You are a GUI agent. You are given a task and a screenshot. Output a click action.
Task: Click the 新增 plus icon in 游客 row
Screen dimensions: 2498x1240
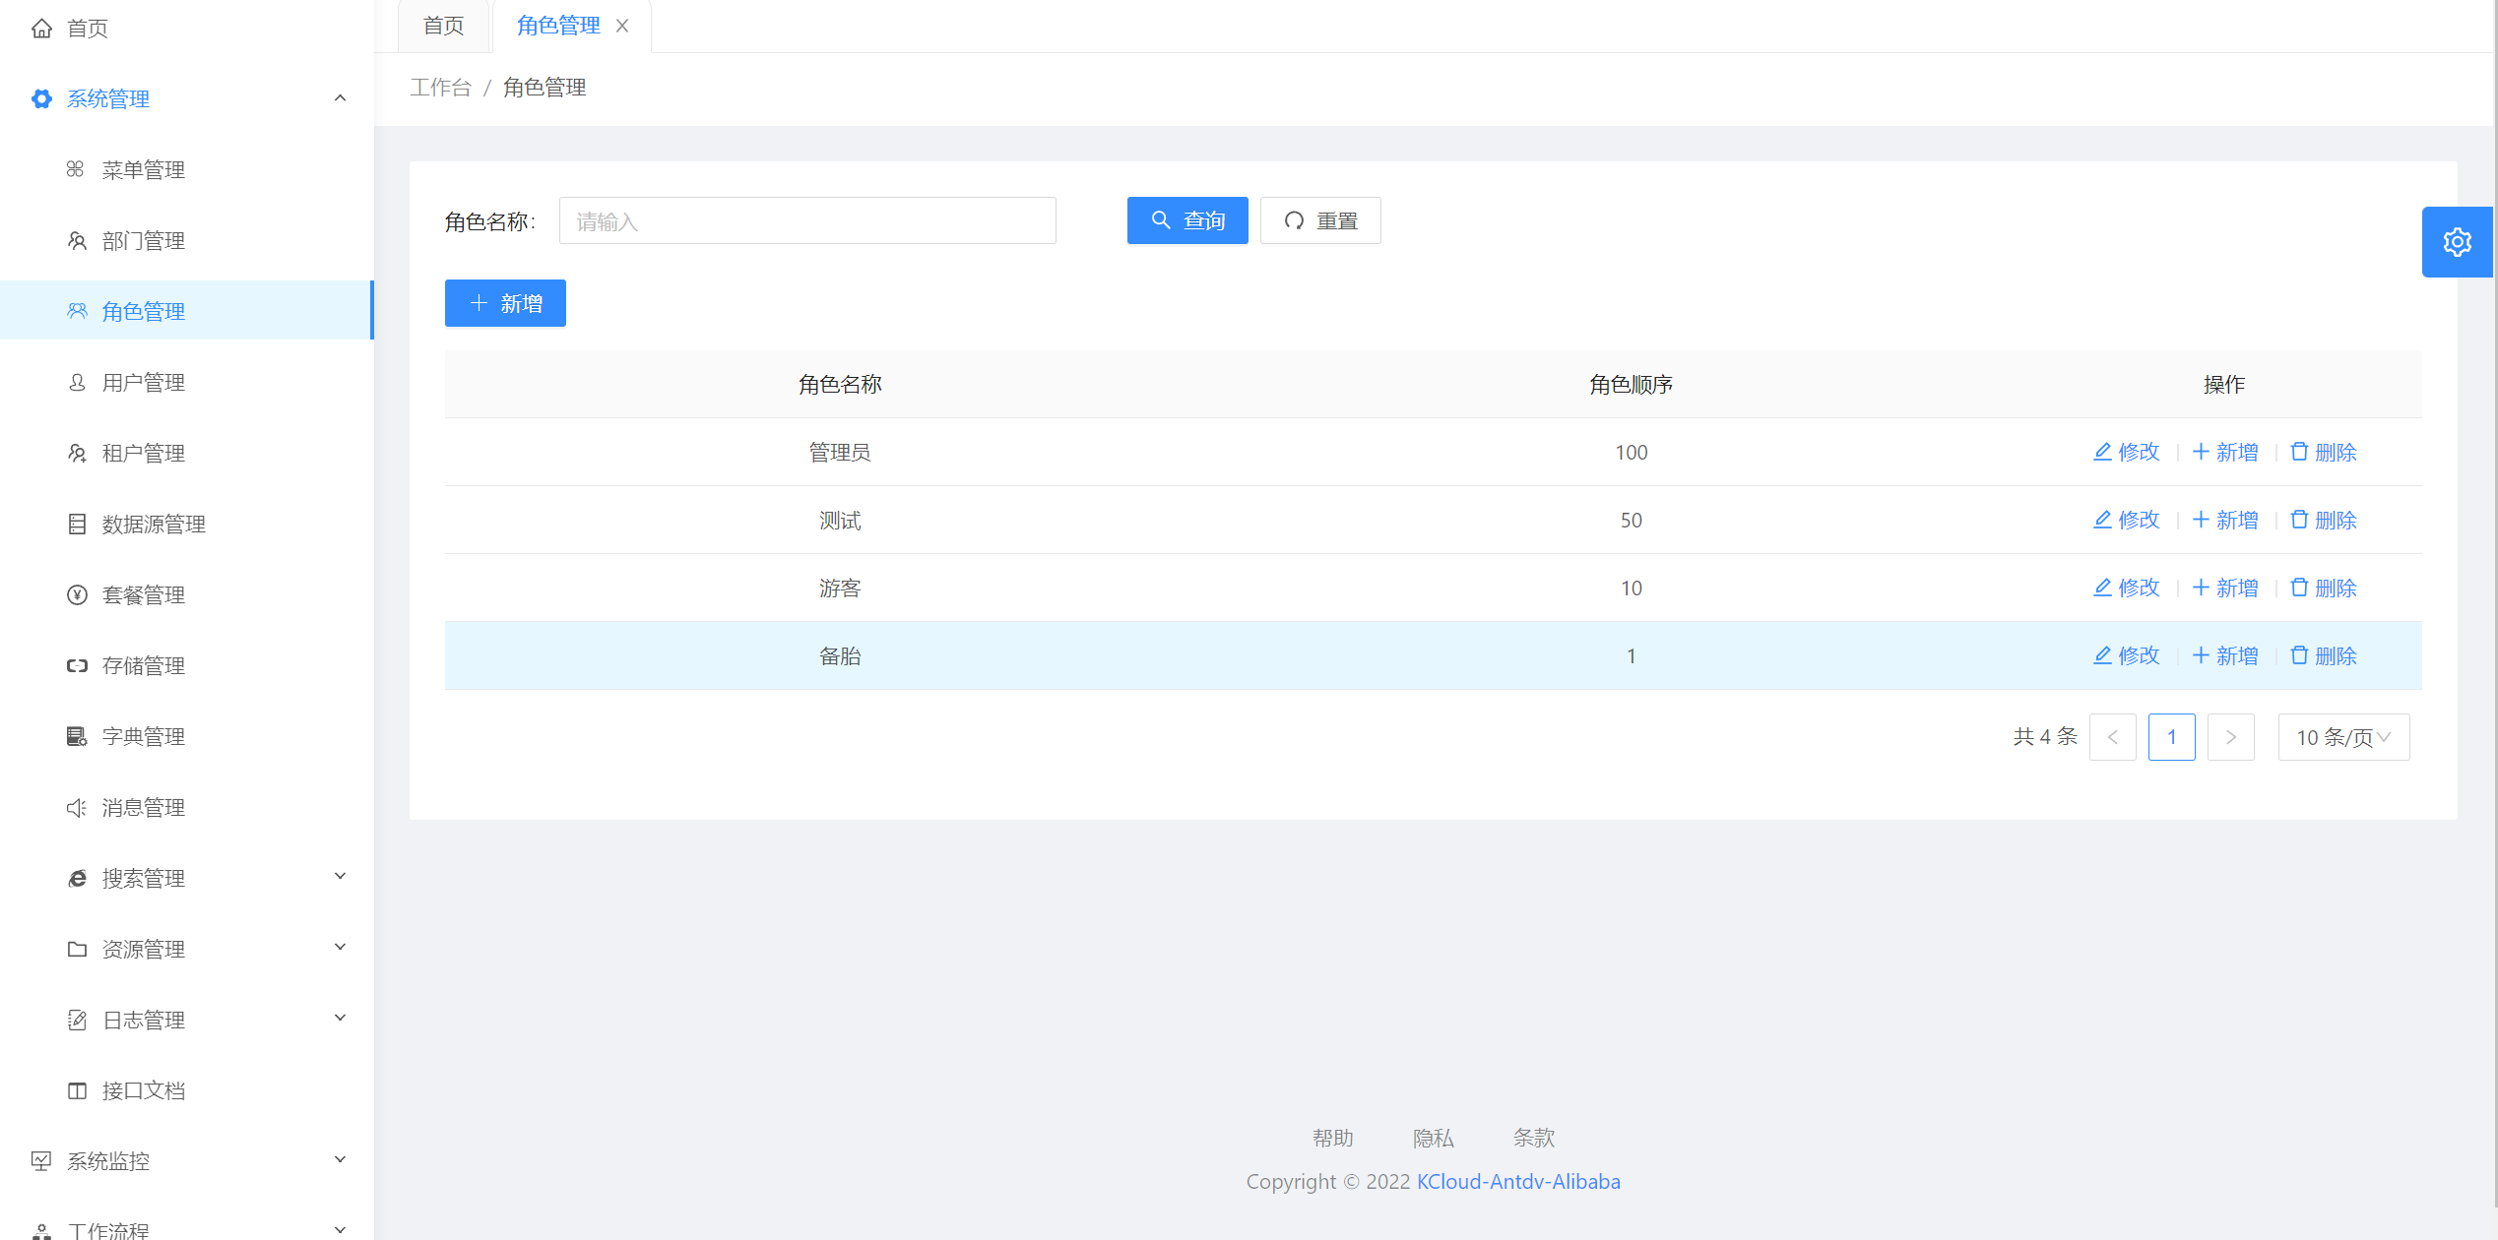pos(2201,588)
